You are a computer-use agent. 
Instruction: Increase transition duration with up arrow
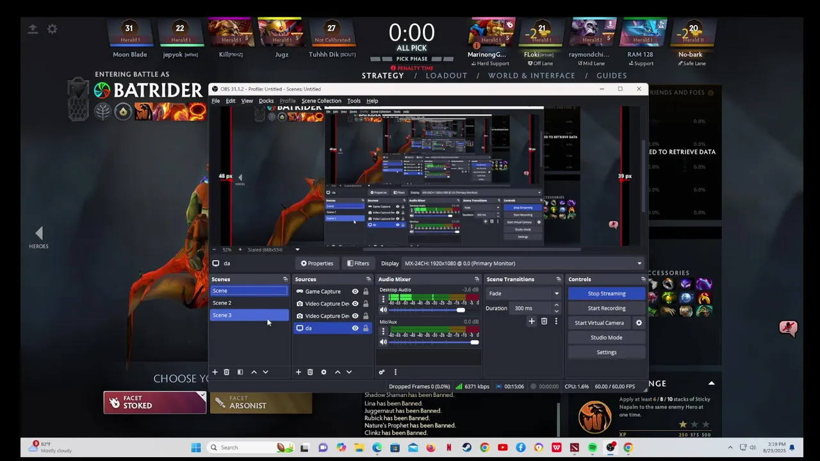tap(556, 305)
